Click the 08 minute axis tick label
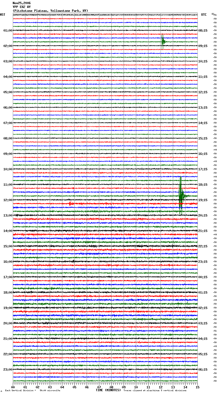This screenshot has height=394, width=218. click(112, 387)
